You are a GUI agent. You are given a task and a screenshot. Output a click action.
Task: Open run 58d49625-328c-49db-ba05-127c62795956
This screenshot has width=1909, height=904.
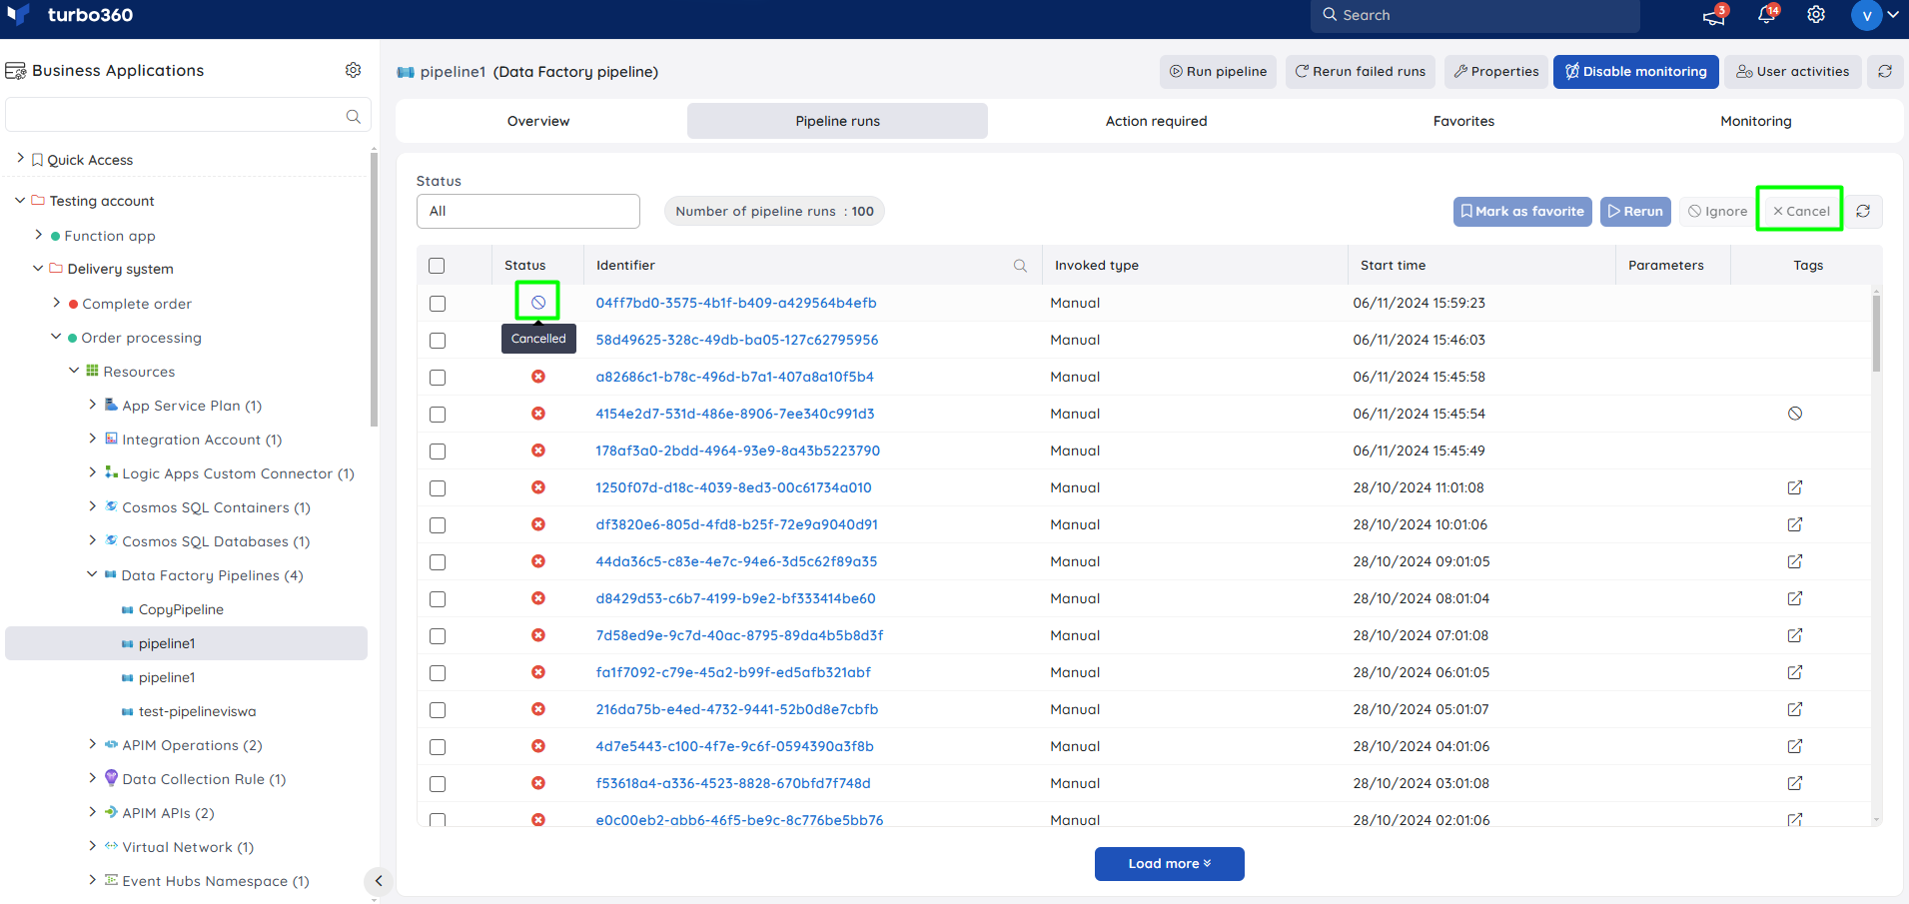click(737, 340)
